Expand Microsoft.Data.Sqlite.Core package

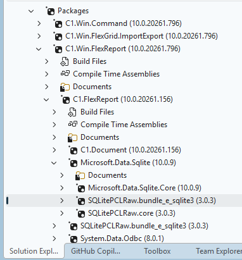(61, 188)
